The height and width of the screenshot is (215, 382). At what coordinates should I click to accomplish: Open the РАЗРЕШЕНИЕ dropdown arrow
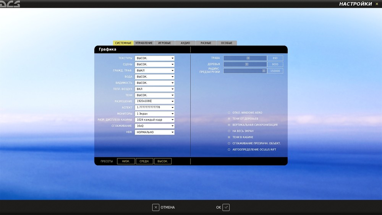click(x=173, y=101)
